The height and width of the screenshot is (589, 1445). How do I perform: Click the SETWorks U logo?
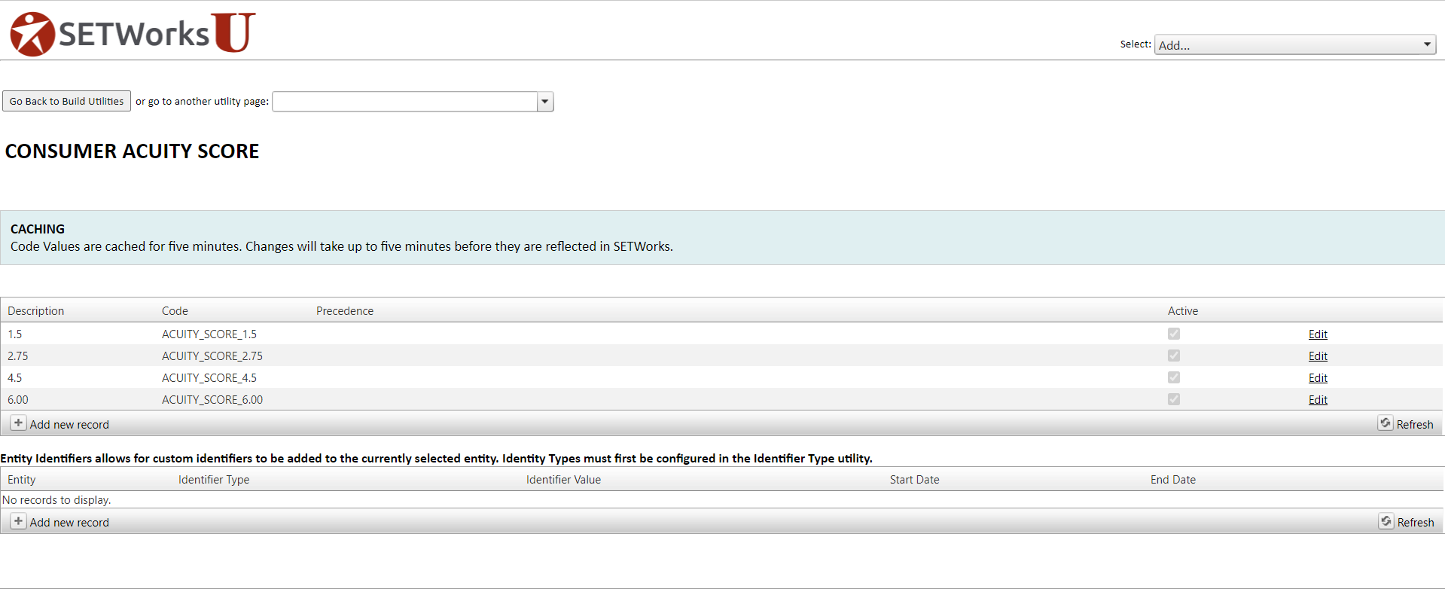point(133,34)
